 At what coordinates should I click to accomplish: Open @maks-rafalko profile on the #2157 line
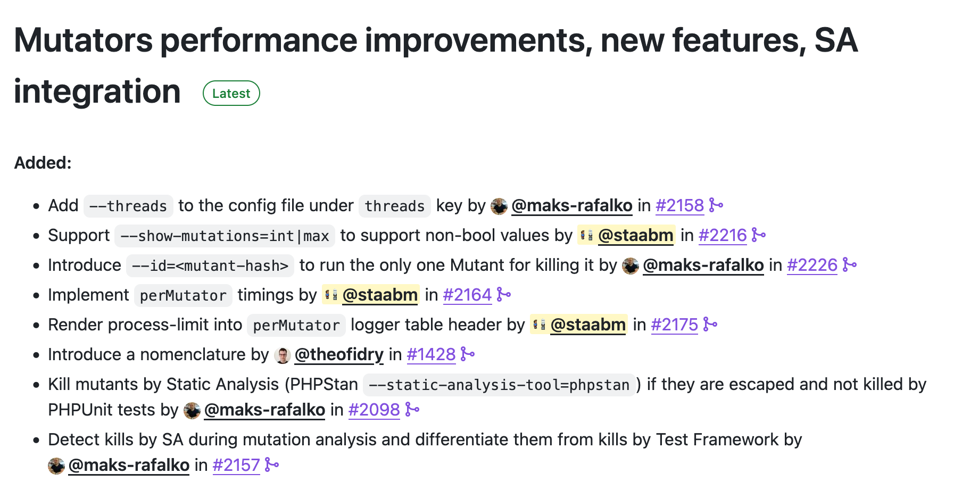tap(129, 465)
